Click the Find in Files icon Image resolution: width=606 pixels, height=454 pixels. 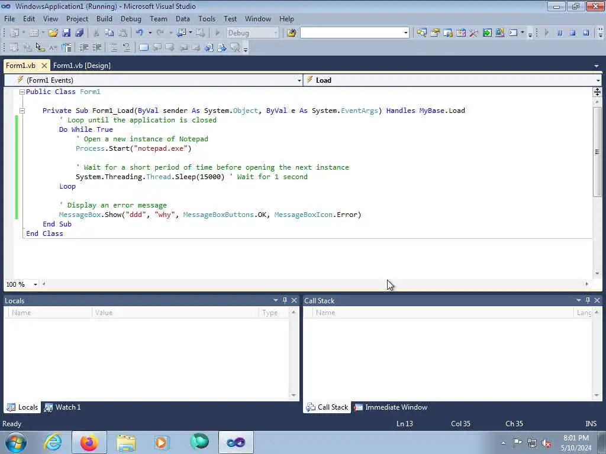point(292,33)
